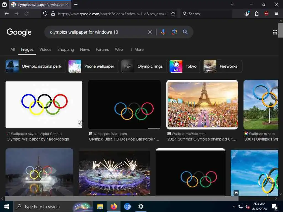
Task: Reload the current page
Action: point(27,14)
